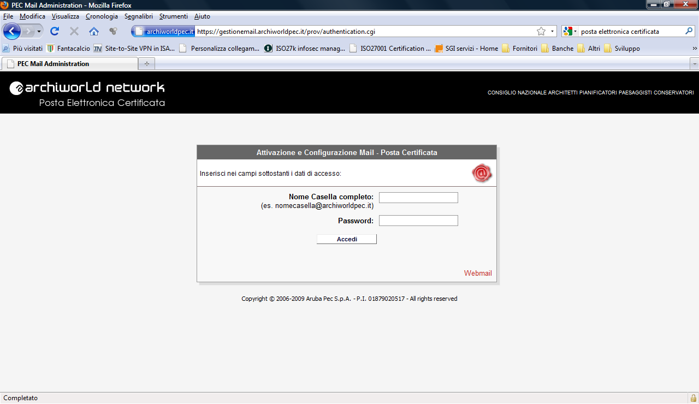699x404 pixels.
Task: Go to the Home page icon
Action: click(x=94, y=31)
